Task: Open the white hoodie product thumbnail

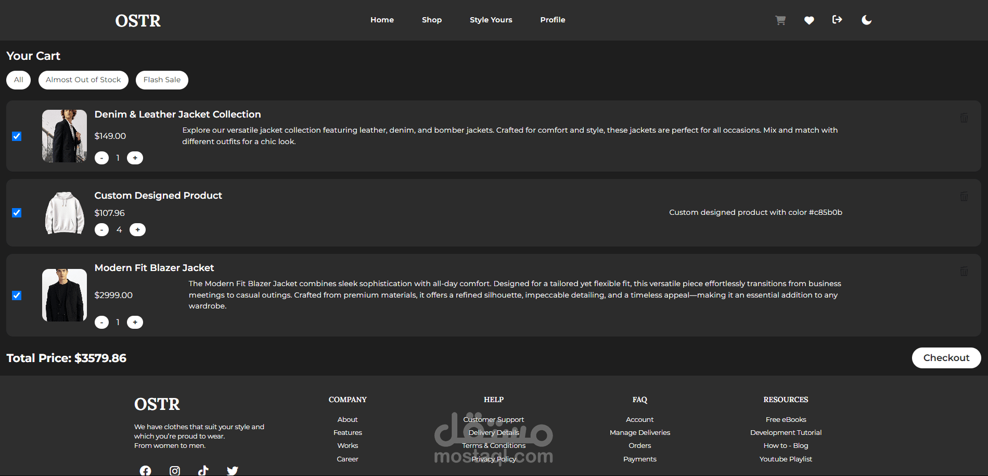Action: 65,213
